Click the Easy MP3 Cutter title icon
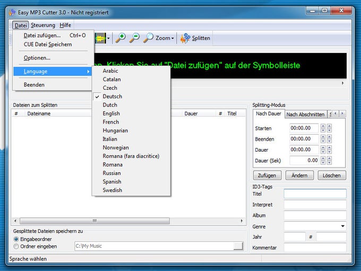 click(x=12, y=12)
